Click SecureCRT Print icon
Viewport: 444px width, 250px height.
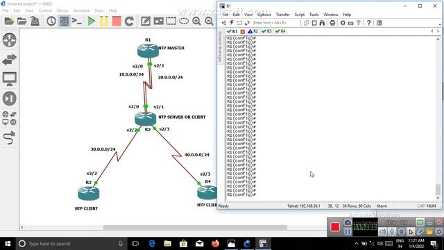click(332, 23)
